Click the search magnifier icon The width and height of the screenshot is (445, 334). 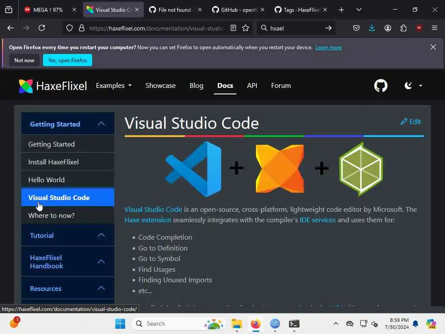264,28
